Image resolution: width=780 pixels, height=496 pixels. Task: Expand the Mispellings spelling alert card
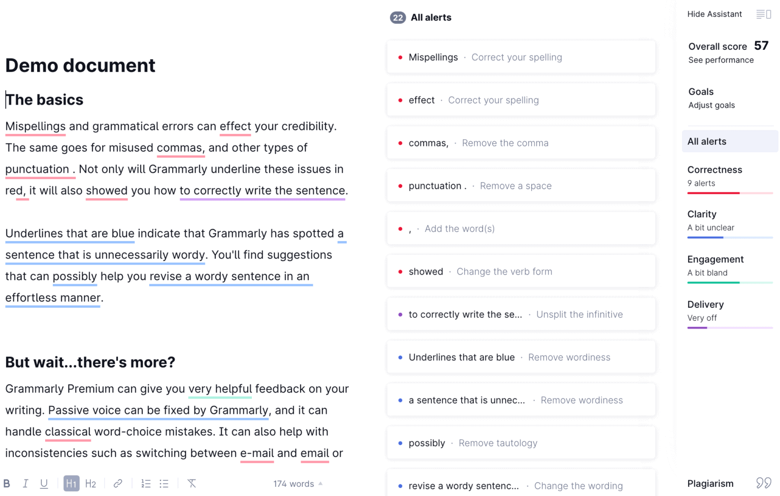[x=521, y=57]
